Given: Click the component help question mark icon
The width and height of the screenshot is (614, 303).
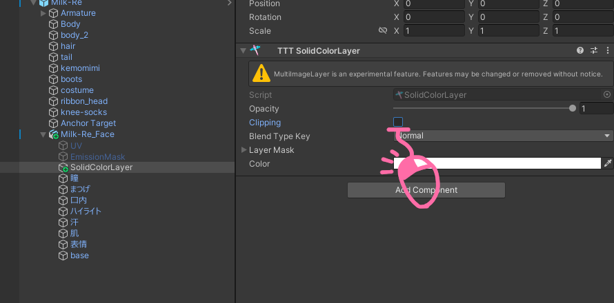Looking at the screenshot, I should click(x=580, y=51).
